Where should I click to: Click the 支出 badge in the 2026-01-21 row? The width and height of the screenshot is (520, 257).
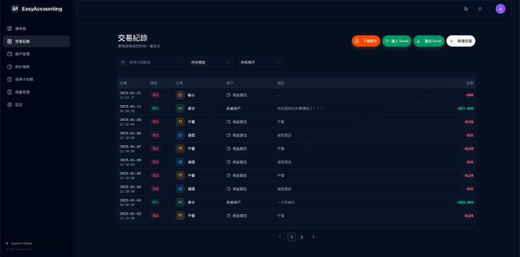click(155, 95)
